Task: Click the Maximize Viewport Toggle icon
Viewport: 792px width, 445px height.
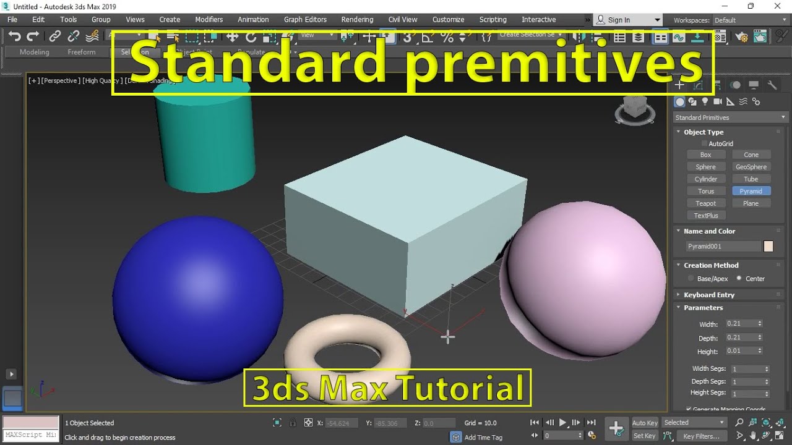Action: [780, 436]
